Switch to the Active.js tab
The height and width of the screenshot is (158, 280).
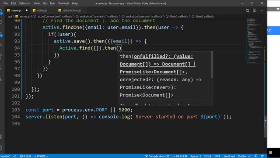point(42,11)
